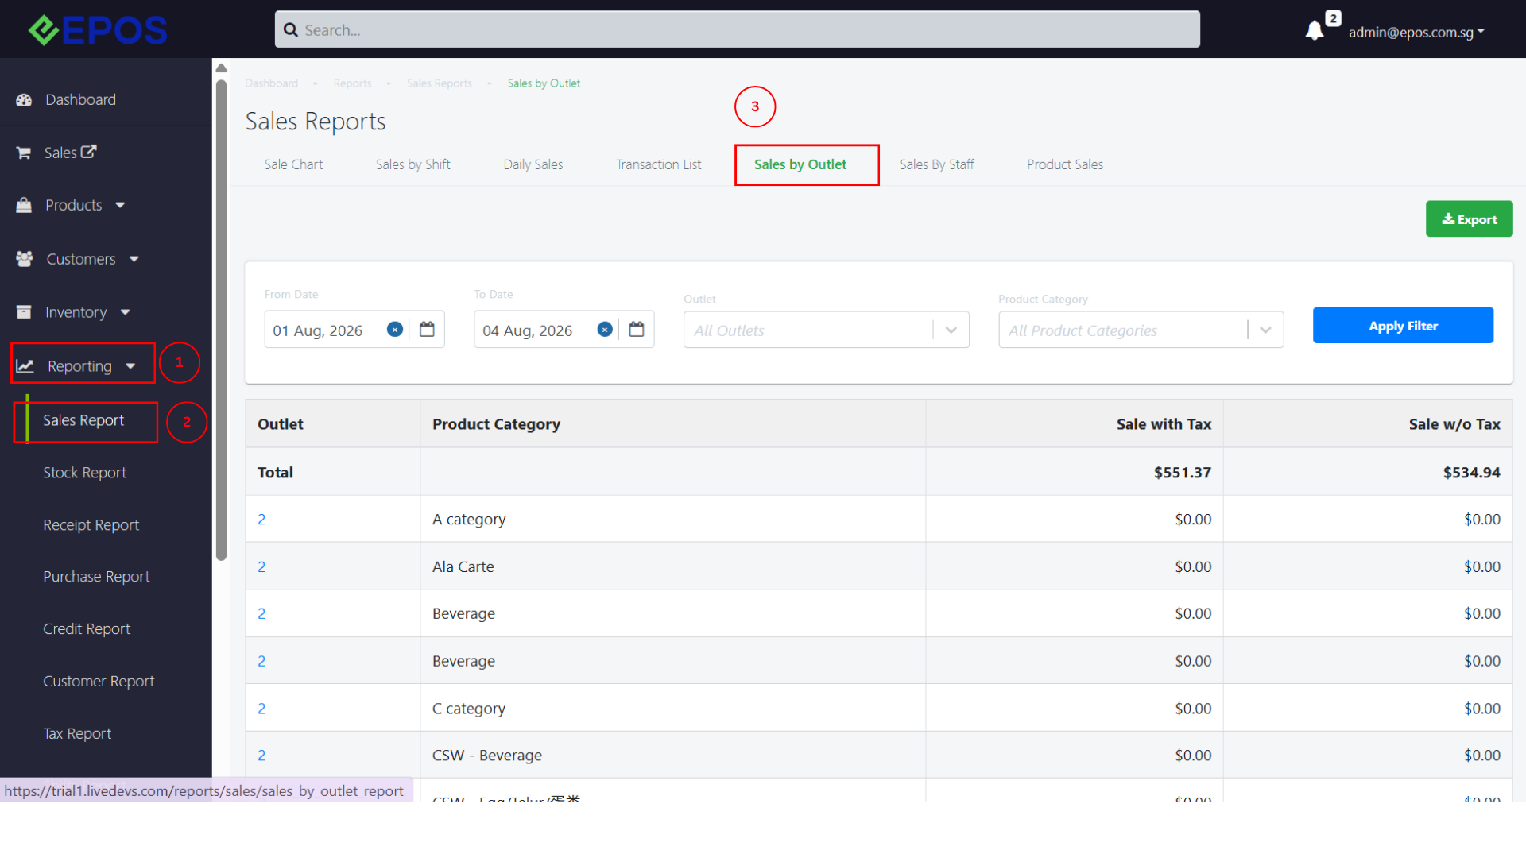Switch to the Transaction List tab
This screenshot has height=858, width=1526.
(x=659, y=164)
